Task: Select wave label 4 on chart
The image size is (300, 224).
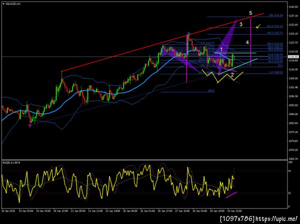Action: coord(247,42)
